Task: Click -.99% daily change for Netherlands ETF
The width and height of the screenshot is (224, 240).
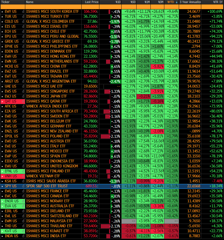Action: (x=116, y=62)
